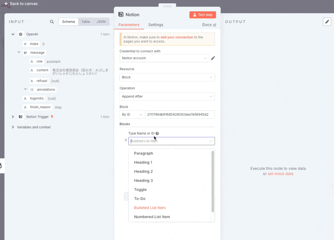Click the external link icon beside Docs

tap(215, 25)
